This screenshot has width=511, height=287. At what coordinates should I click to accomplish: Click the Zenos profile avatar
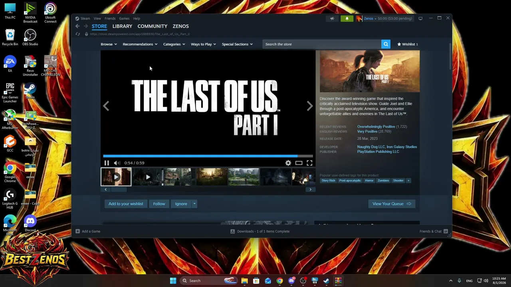tap(359, 18)
